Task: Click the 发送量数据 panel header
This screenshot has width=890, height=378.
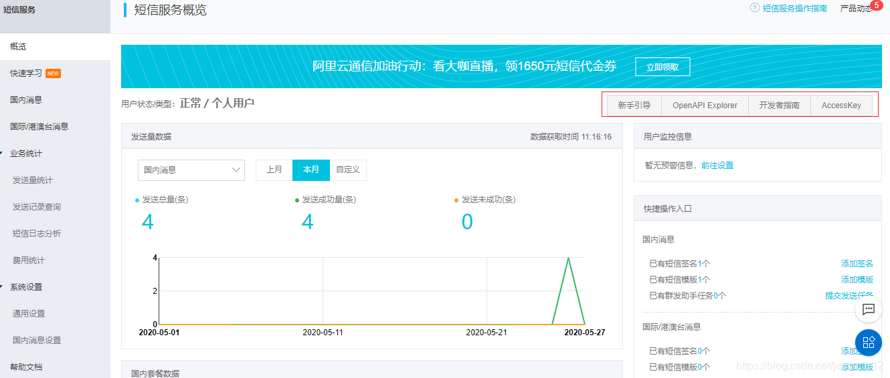Action: [x=371, y=136]
